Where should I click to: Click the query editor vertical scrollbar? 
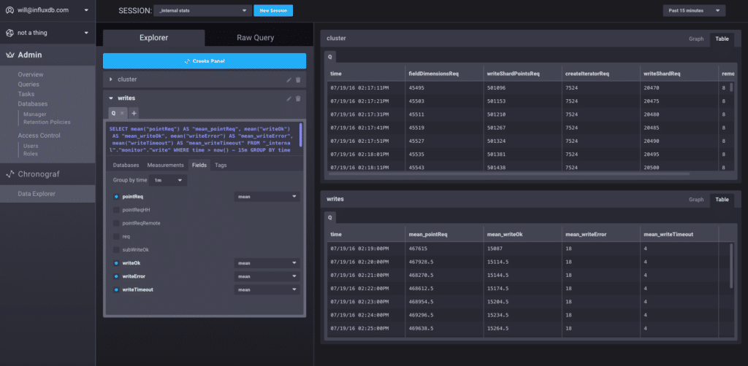coord(301,133)
